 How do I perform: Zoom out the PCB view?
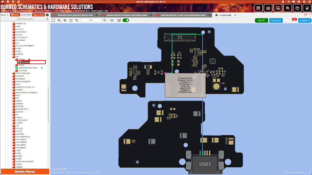(59, 20)
